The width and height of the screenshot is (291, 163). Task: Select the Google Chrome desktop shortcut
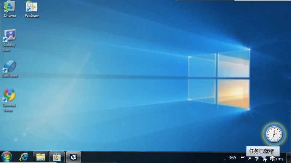point(9,100)
